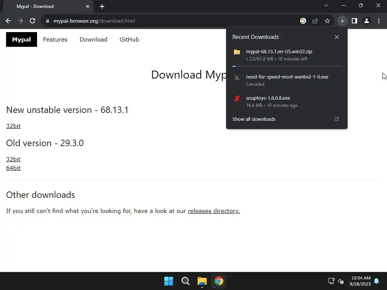The height and width of the screenshot is (290, 387).
Task: Open the GitHub nav link
Action: point(129,39)
